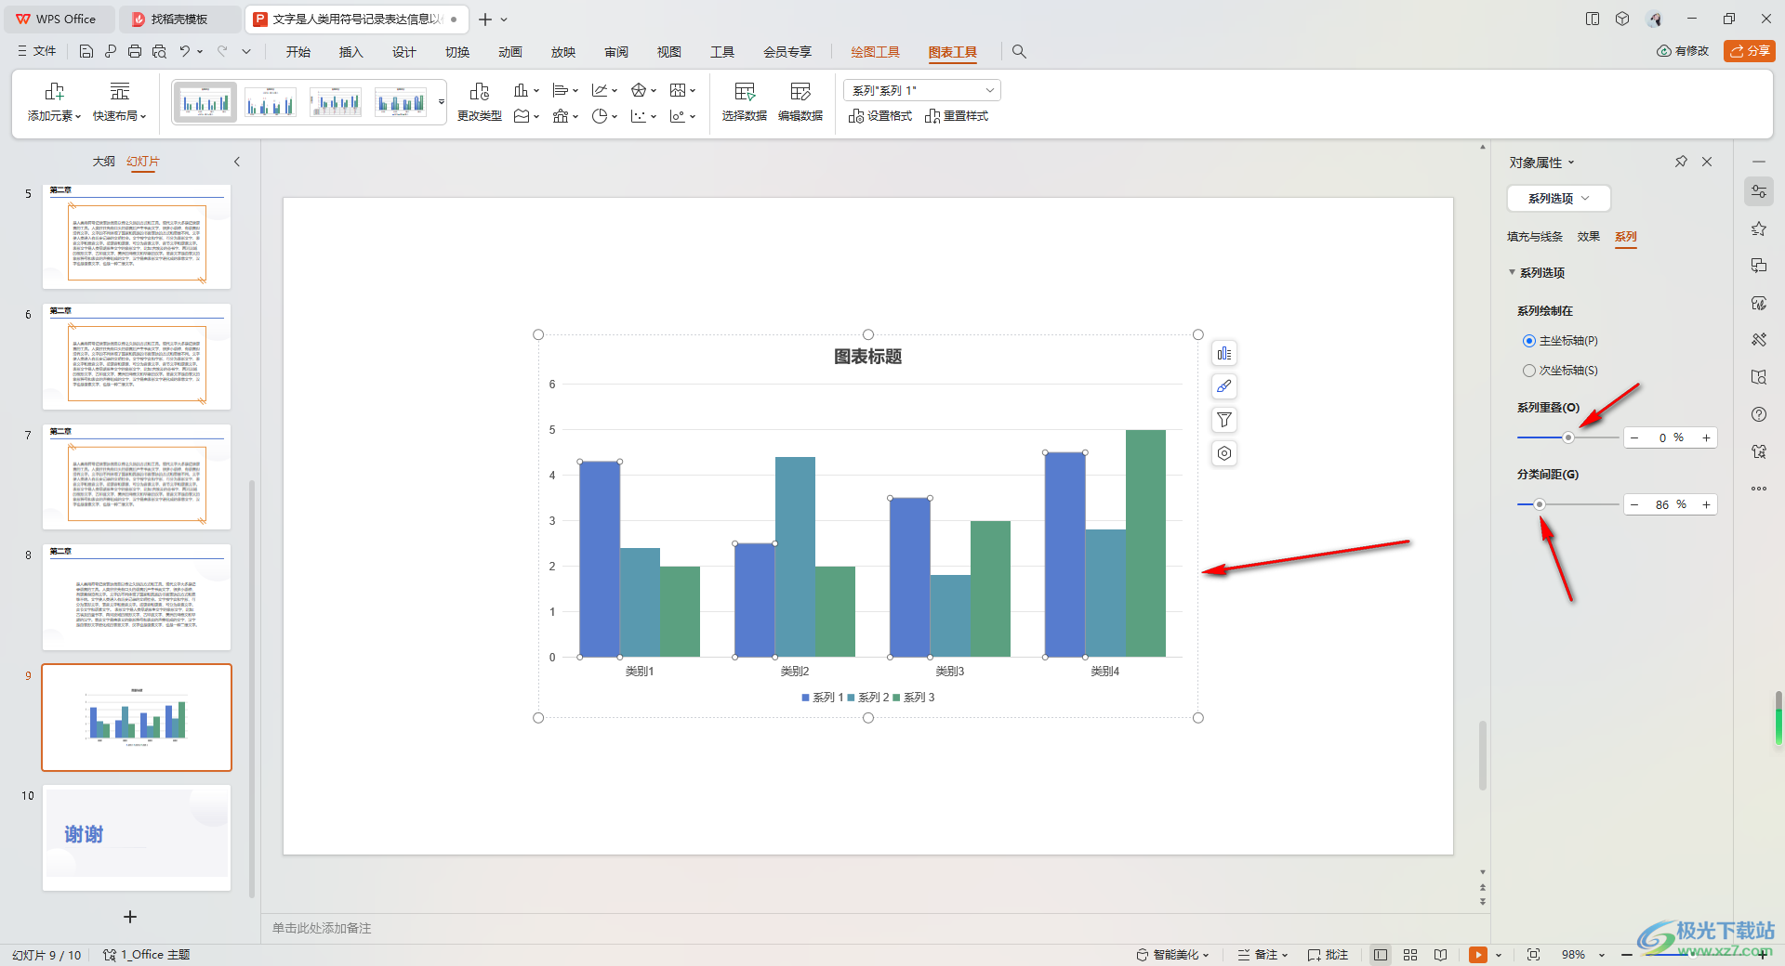The image size is (1785, 966).
Task: Click the properties sliders icon in right sidebar
Action: click(x=1759, y=191)
